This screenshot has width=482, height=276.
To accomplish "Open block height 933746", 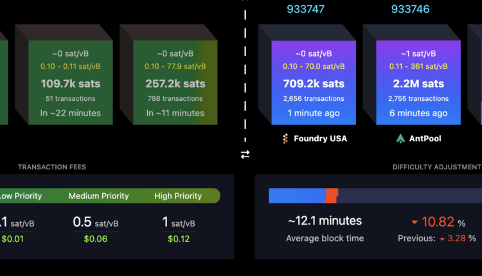I will click(410, 9).
